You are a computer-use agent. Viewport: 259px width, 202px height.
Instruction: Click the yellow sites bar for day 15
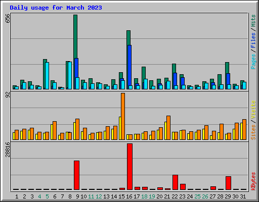[120, 128]
